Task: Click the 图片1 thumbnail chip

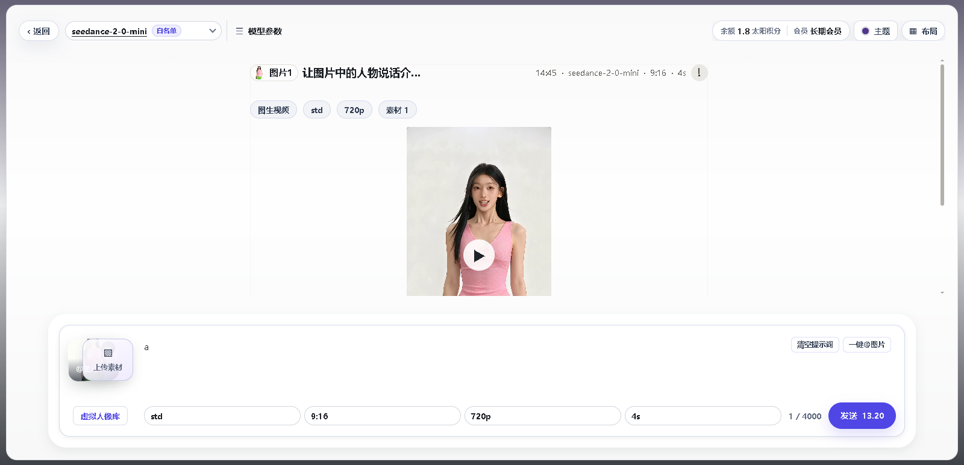Action: (274, 73)
